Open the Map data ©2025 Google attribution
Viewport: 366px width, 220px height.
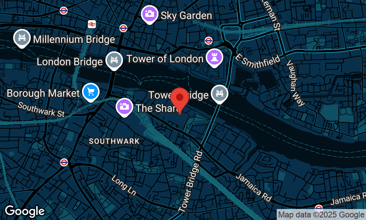coord(321,214)
